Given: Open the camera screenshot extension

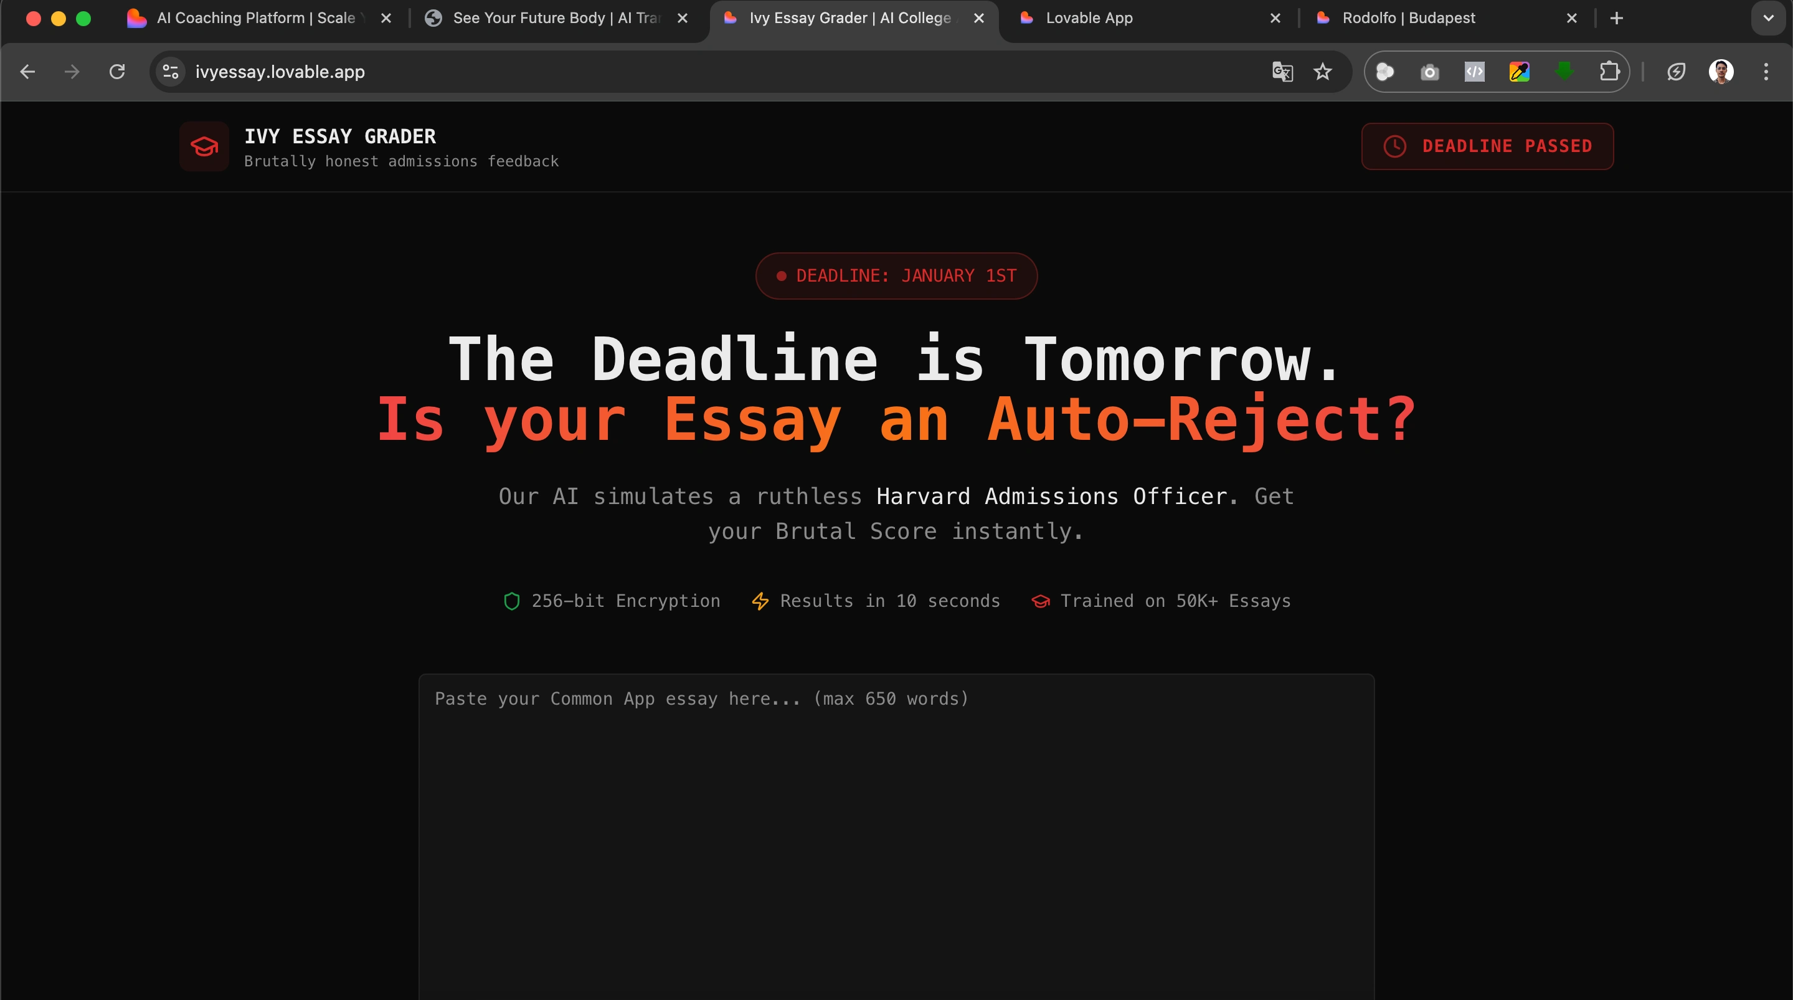Looking at the screenshot, I should [x=1430, y=72].
